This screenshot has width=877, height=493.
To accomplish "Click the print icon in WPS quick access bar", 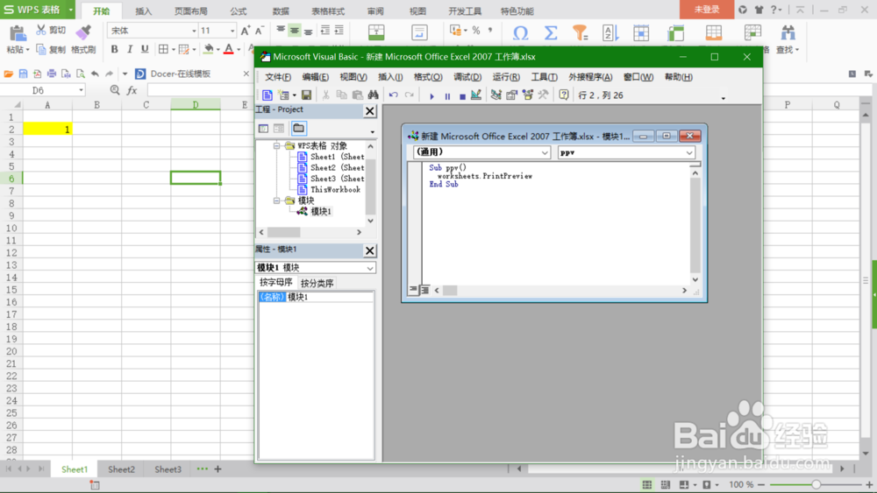I will (52, 74).
